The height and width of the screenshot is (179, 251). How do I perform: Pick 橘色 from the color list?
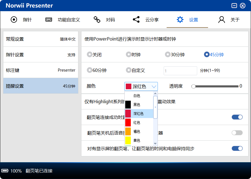coord(139,131)
